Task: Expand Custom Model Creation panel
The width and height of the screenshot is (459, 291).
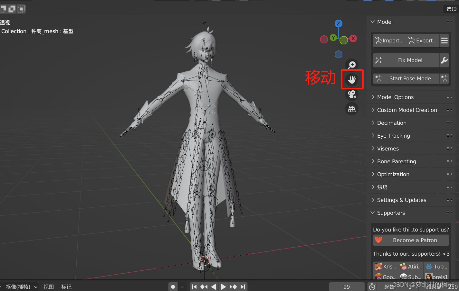Action: [x=373, y=110]
